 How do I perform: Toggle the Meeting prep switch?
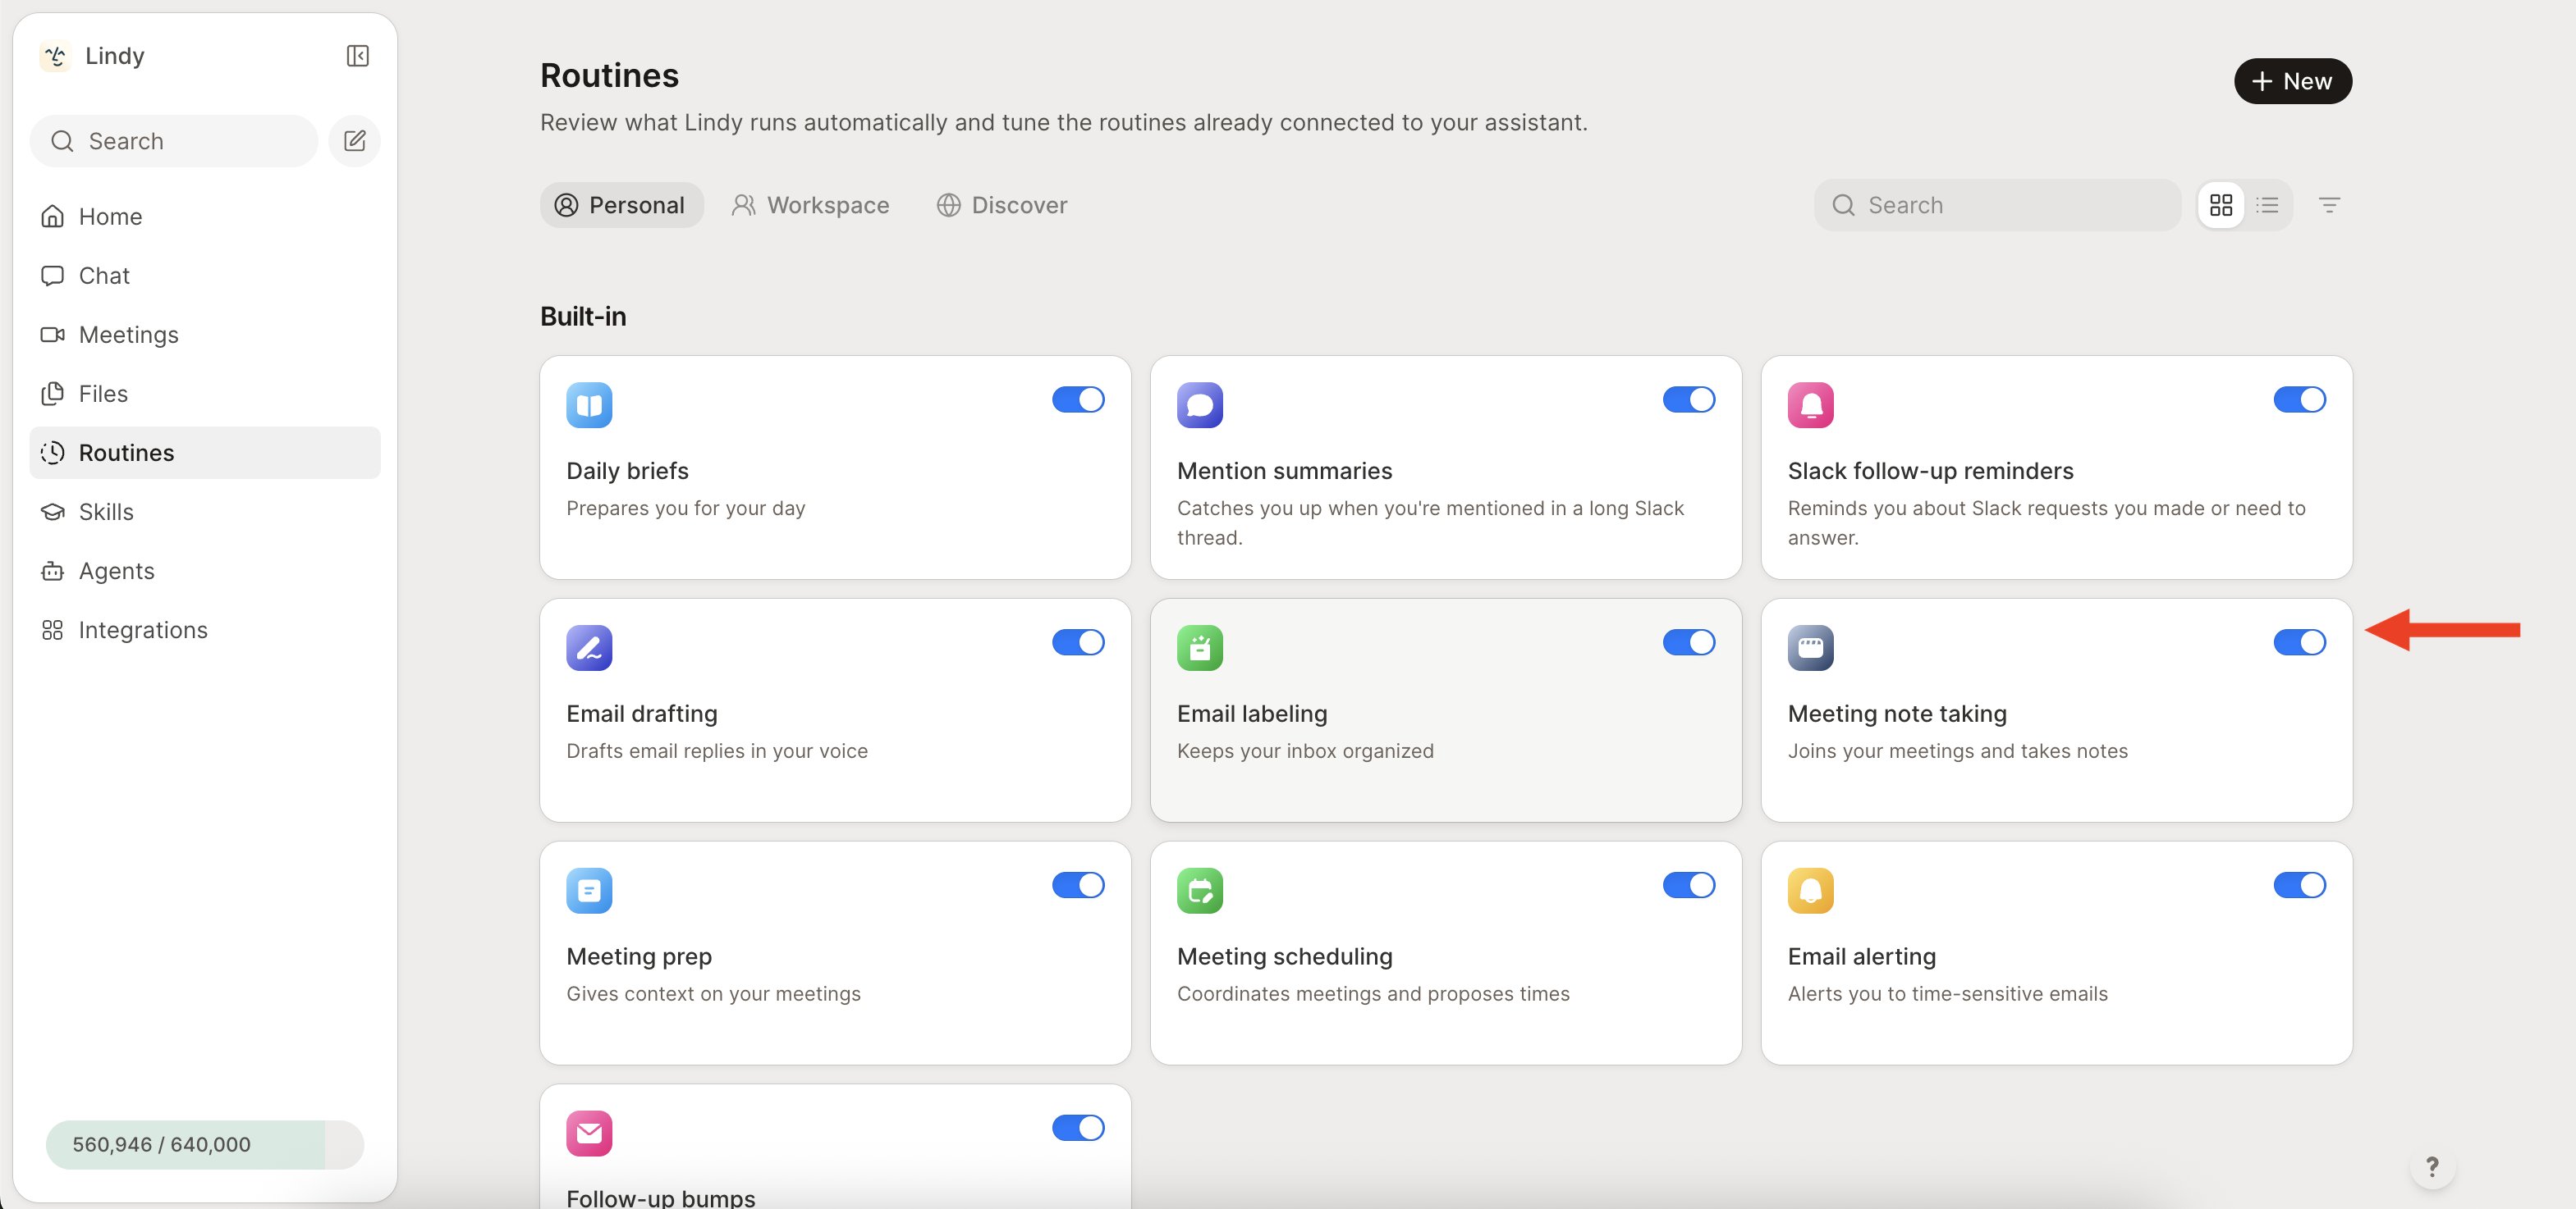(1078, 885)
